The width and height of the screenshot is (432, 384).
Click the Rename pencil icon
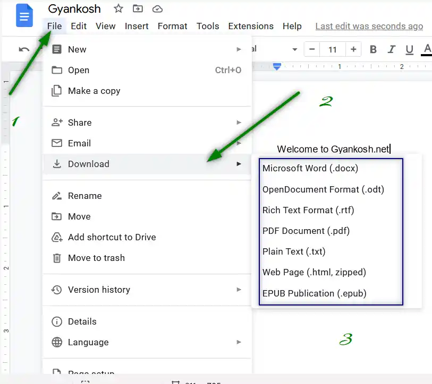(x=57, y=196)
